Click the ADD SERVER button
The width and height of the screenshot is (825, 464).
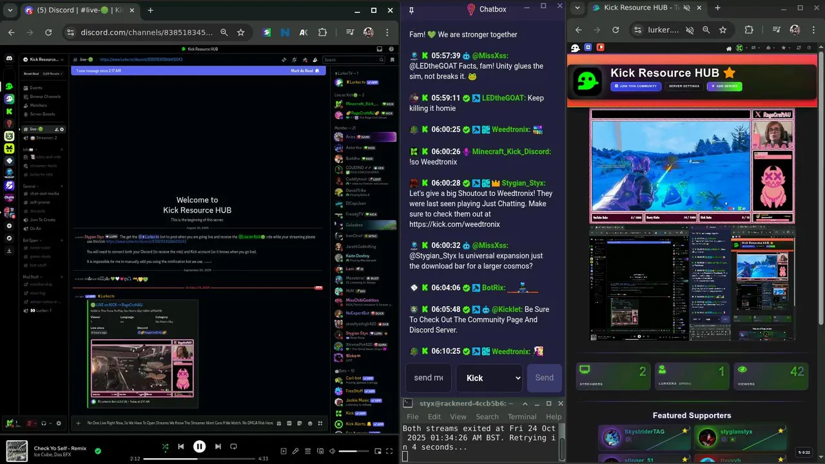tap(724, 86)
